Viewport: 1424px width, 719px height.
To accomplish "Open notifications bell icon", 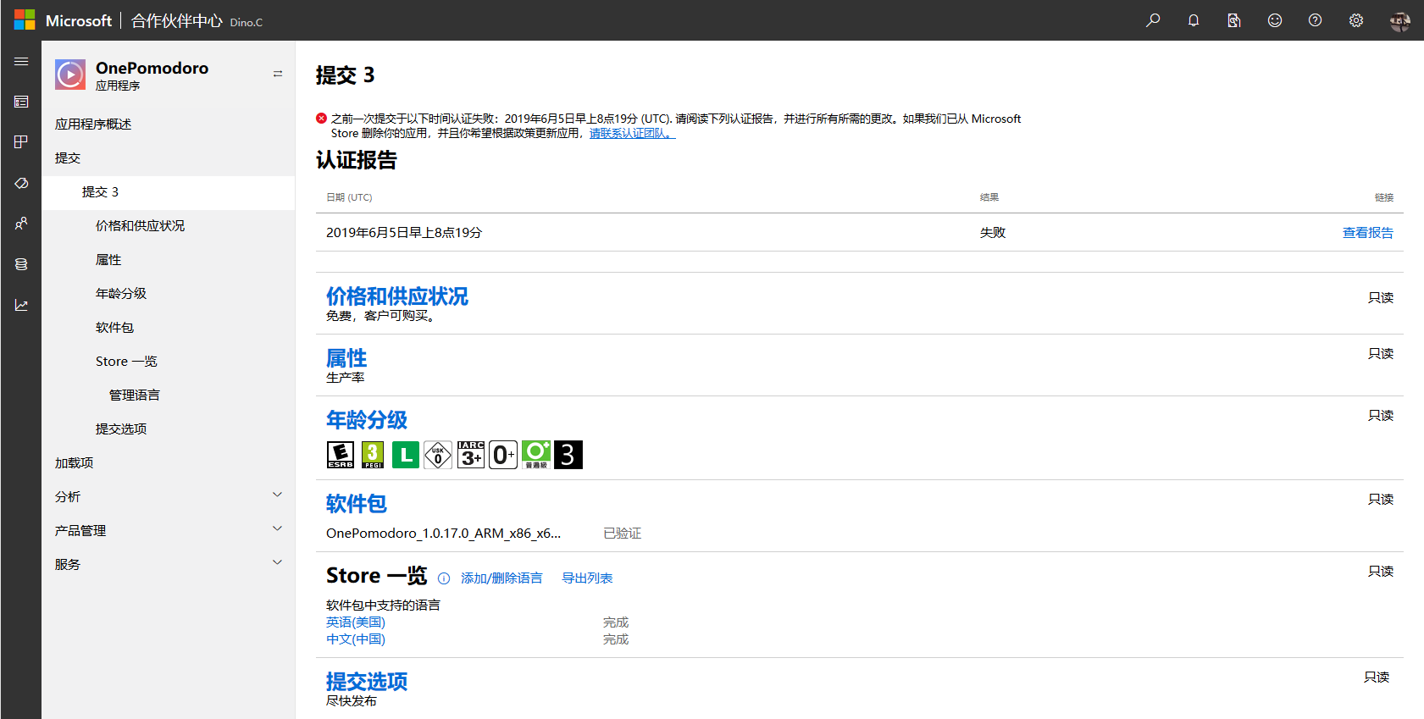I will click(1194, 20).
